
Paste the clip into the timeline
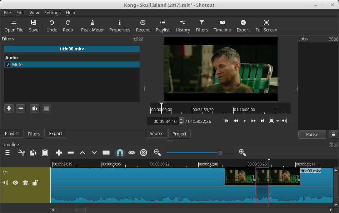click(45, 153)
